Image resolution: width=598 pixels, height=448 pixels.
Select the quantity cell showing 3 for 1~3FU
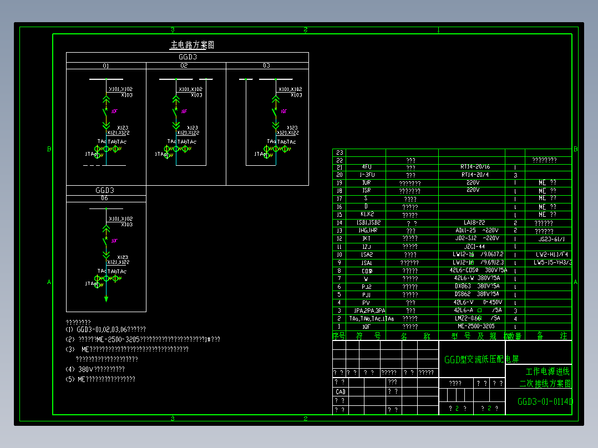516,175
